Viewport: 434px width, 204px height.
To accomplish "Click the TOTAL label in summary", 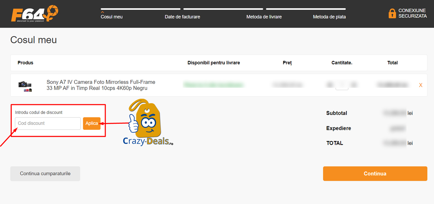I will (x=335, y=143).
